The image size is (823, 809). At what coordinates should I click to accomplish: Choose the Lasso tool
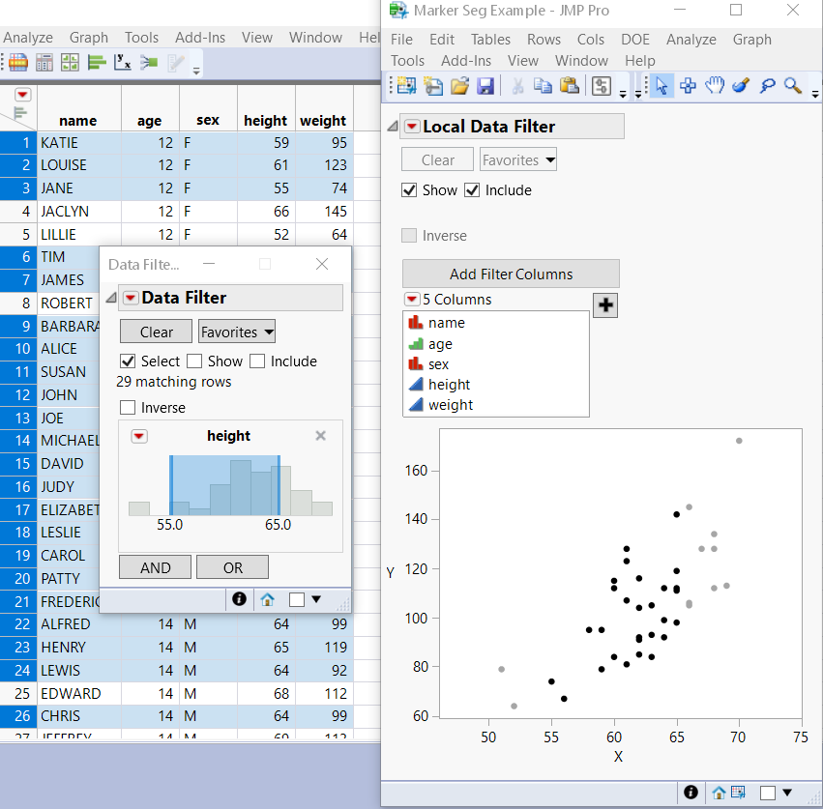pos(766,85)
